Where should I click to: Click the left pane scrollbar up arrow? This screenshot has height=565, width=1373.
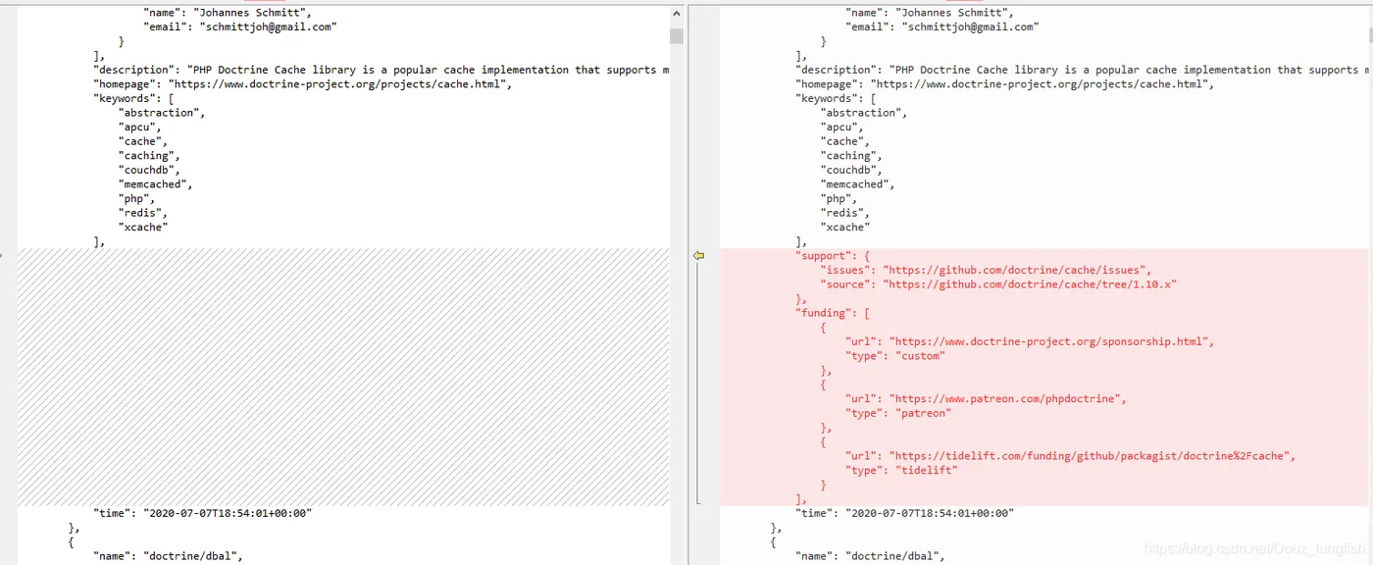coord(677,13)
